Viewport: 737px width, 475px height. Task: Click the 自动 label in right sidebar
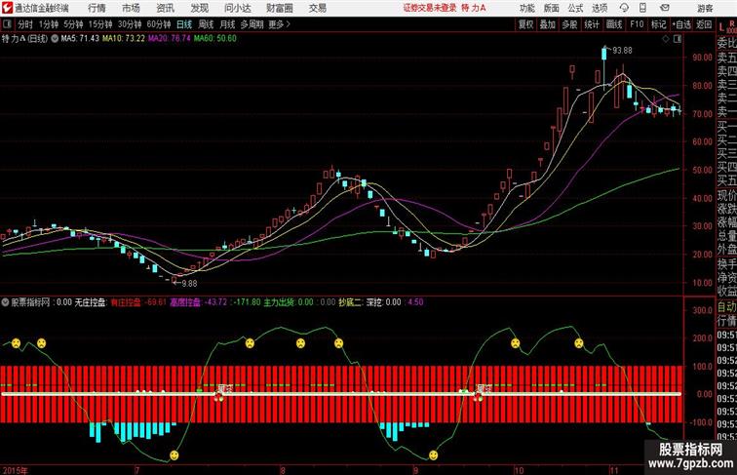click(726, 307)
